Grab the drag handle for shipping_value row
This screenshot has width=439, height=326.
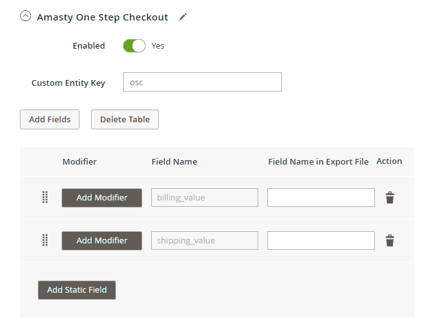pyautogui.click(x=45, y=240)
